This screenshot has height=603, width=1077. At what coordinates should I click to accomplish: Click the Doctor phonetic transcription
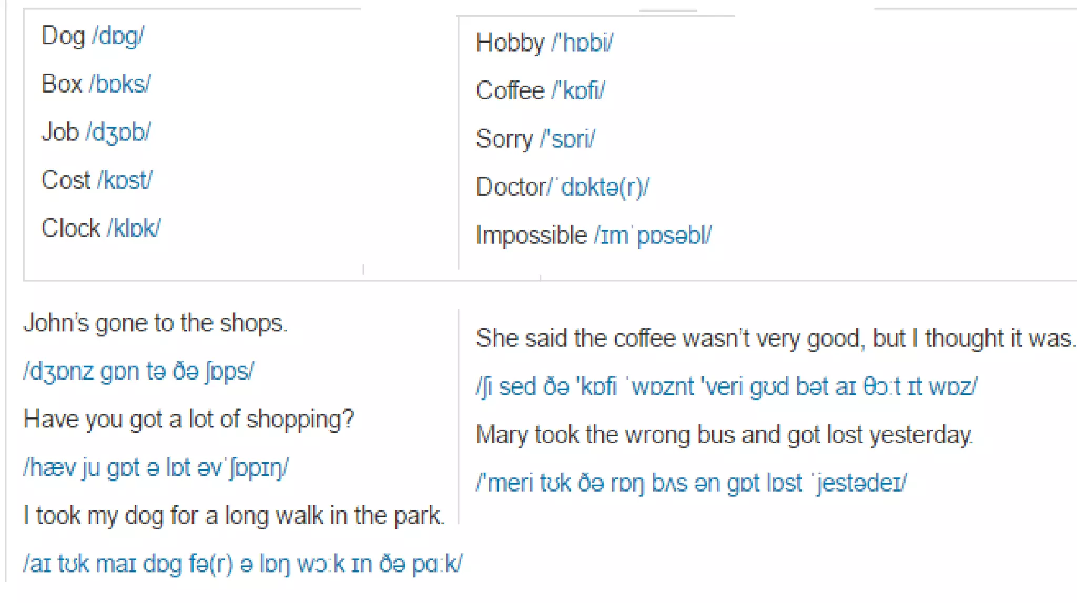click(x=605, y=188)
